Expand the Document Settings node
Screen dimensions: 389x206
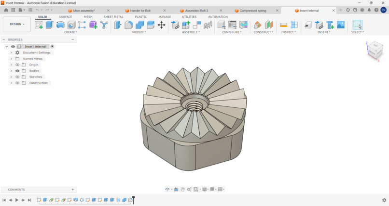[11, 52]
